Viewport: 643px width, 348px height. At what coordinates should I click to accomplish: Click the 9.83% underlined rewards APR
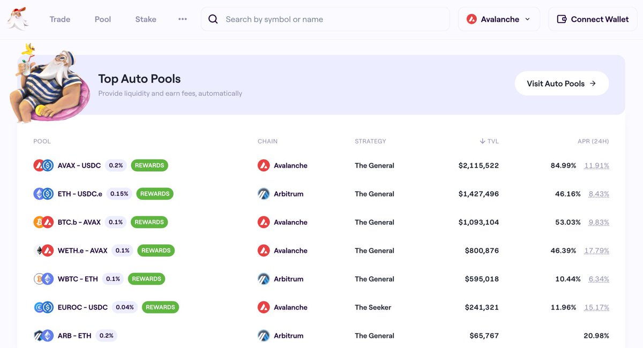pos(599,222)
